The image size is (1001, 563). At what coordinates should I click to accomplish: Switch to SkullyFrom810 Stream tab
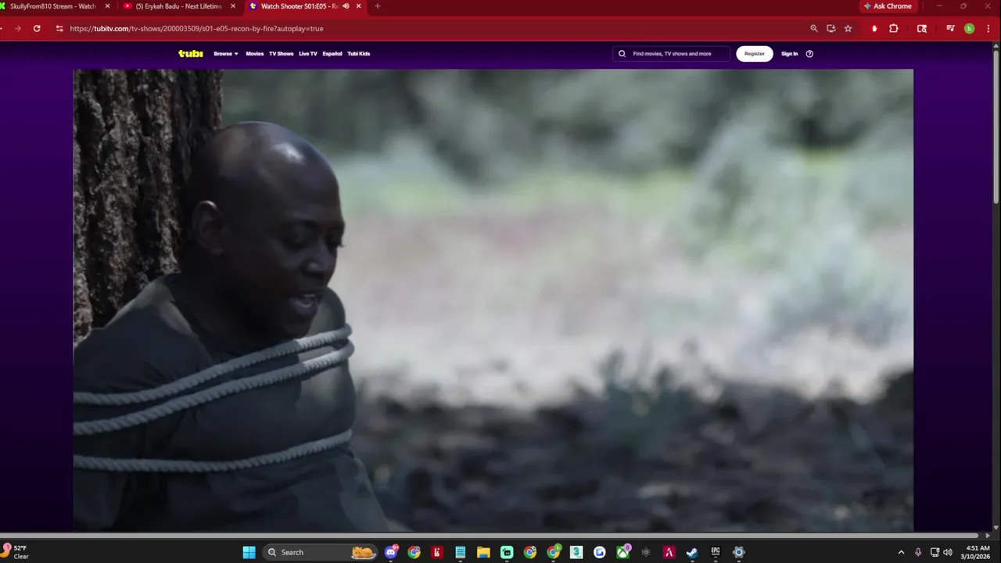pyautogui.click(x=53, y=6)
